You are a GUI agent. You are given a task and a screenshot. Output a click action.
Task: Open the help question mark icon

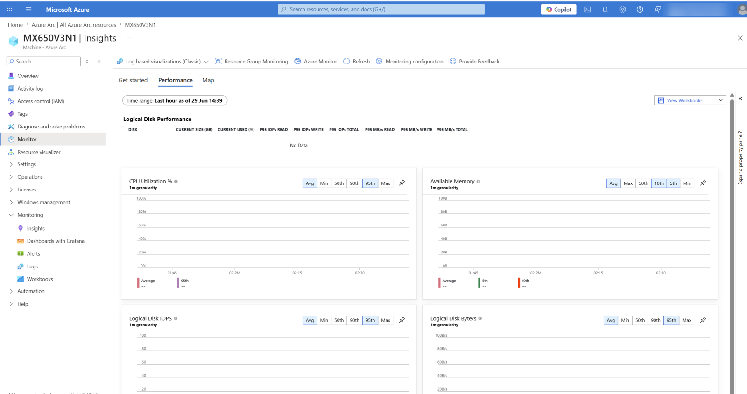pos(640,9)
